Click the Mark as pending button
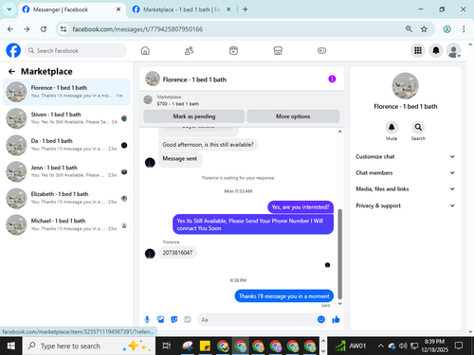This screenshot has width=474, height=355. tap(194, 116)
